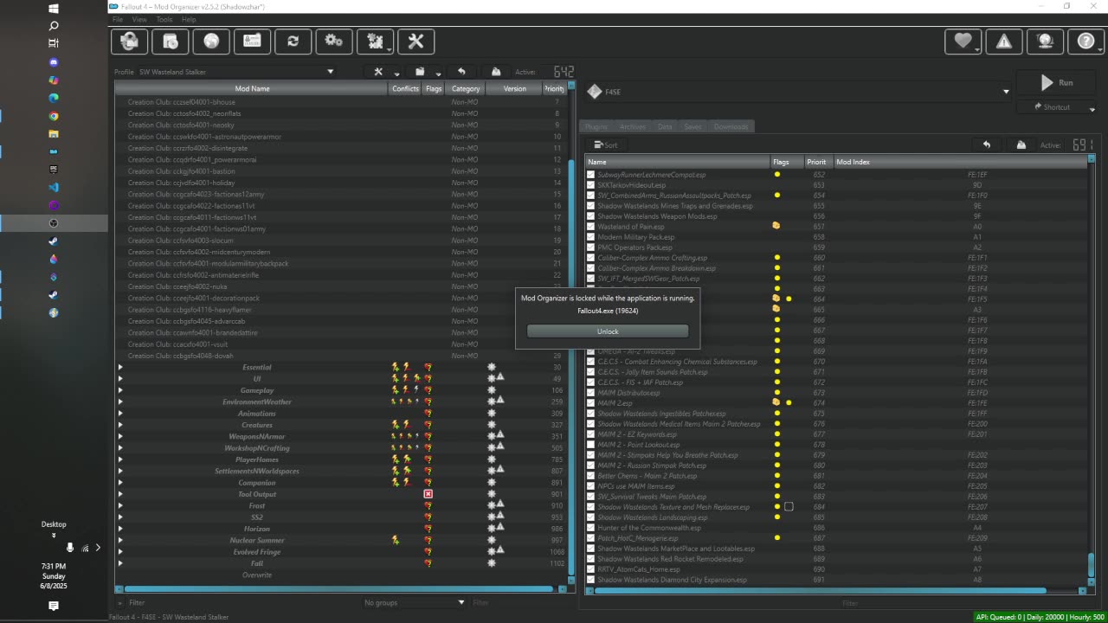Expand the Gameplay separator
This screenshot has width=1108, height=623.
point(120,390)
